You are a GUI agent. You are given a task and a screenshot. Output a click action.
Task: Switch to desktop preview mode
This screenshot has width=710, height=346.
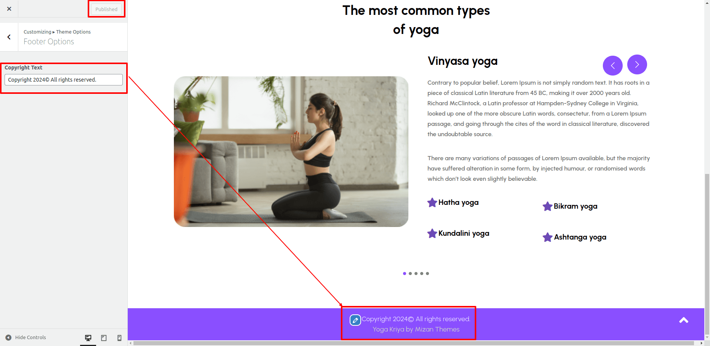88,338
